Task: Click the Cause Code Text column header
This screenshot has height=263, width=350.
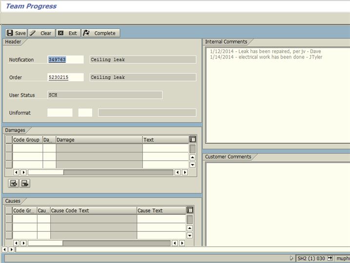Action: [x=93, y=210]
